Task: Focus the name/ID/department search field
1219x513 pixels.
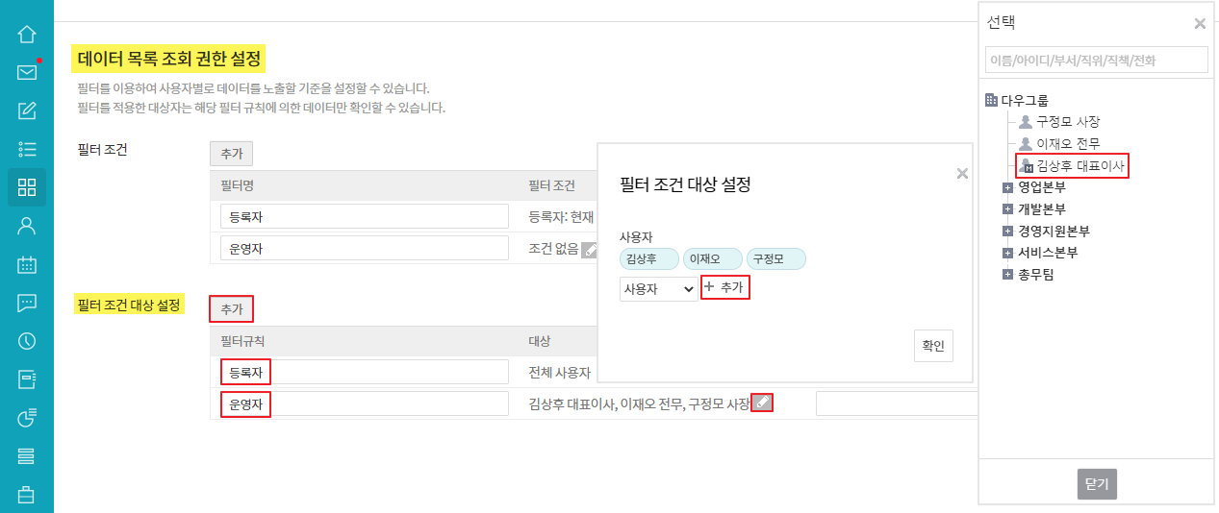Action: (1097, 61)
